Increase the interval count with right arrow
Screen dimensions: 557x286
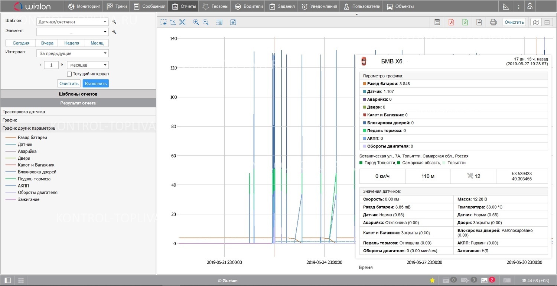(x=62, y=65)
